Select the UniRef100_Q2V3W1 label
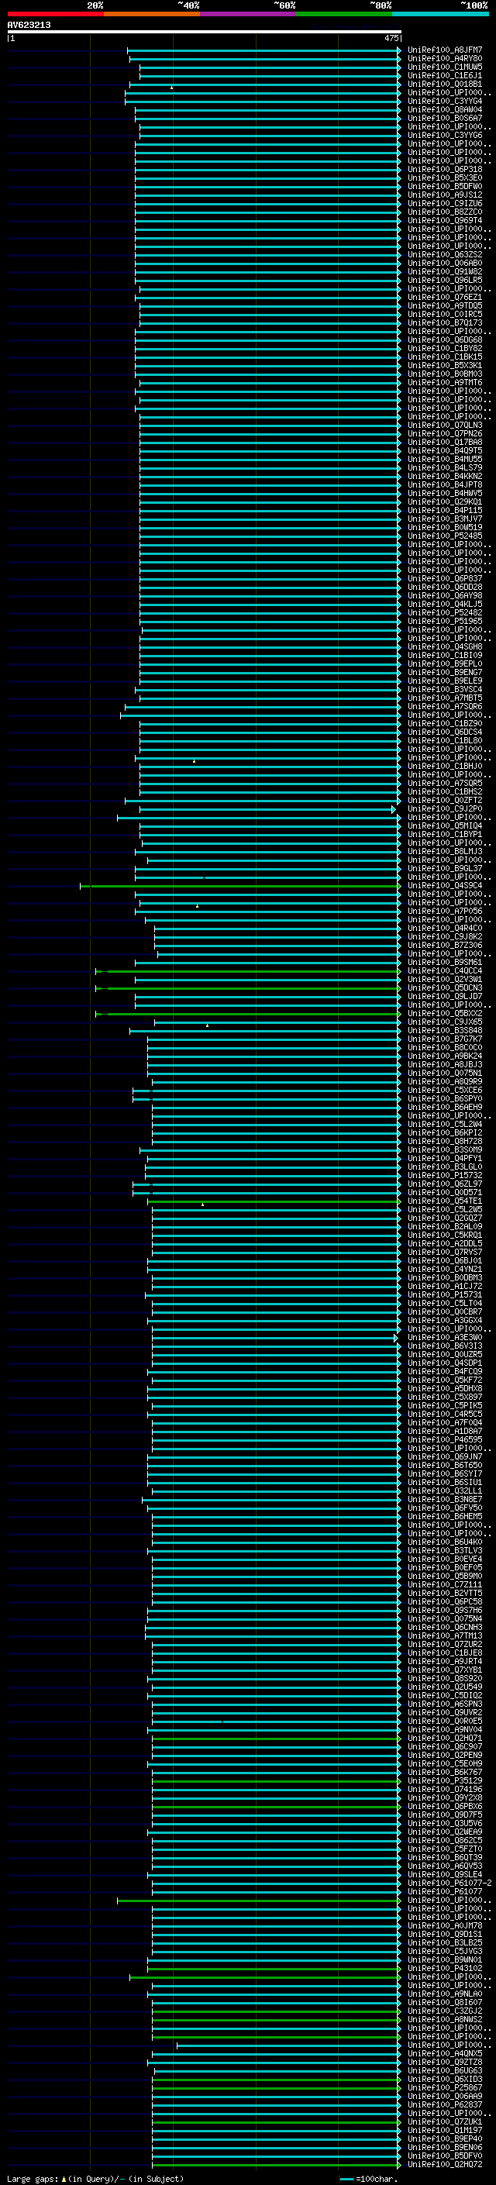Image resolution: width=496 pixels, height=2185 pixels. pyautogui.click(x=445, y=980)
